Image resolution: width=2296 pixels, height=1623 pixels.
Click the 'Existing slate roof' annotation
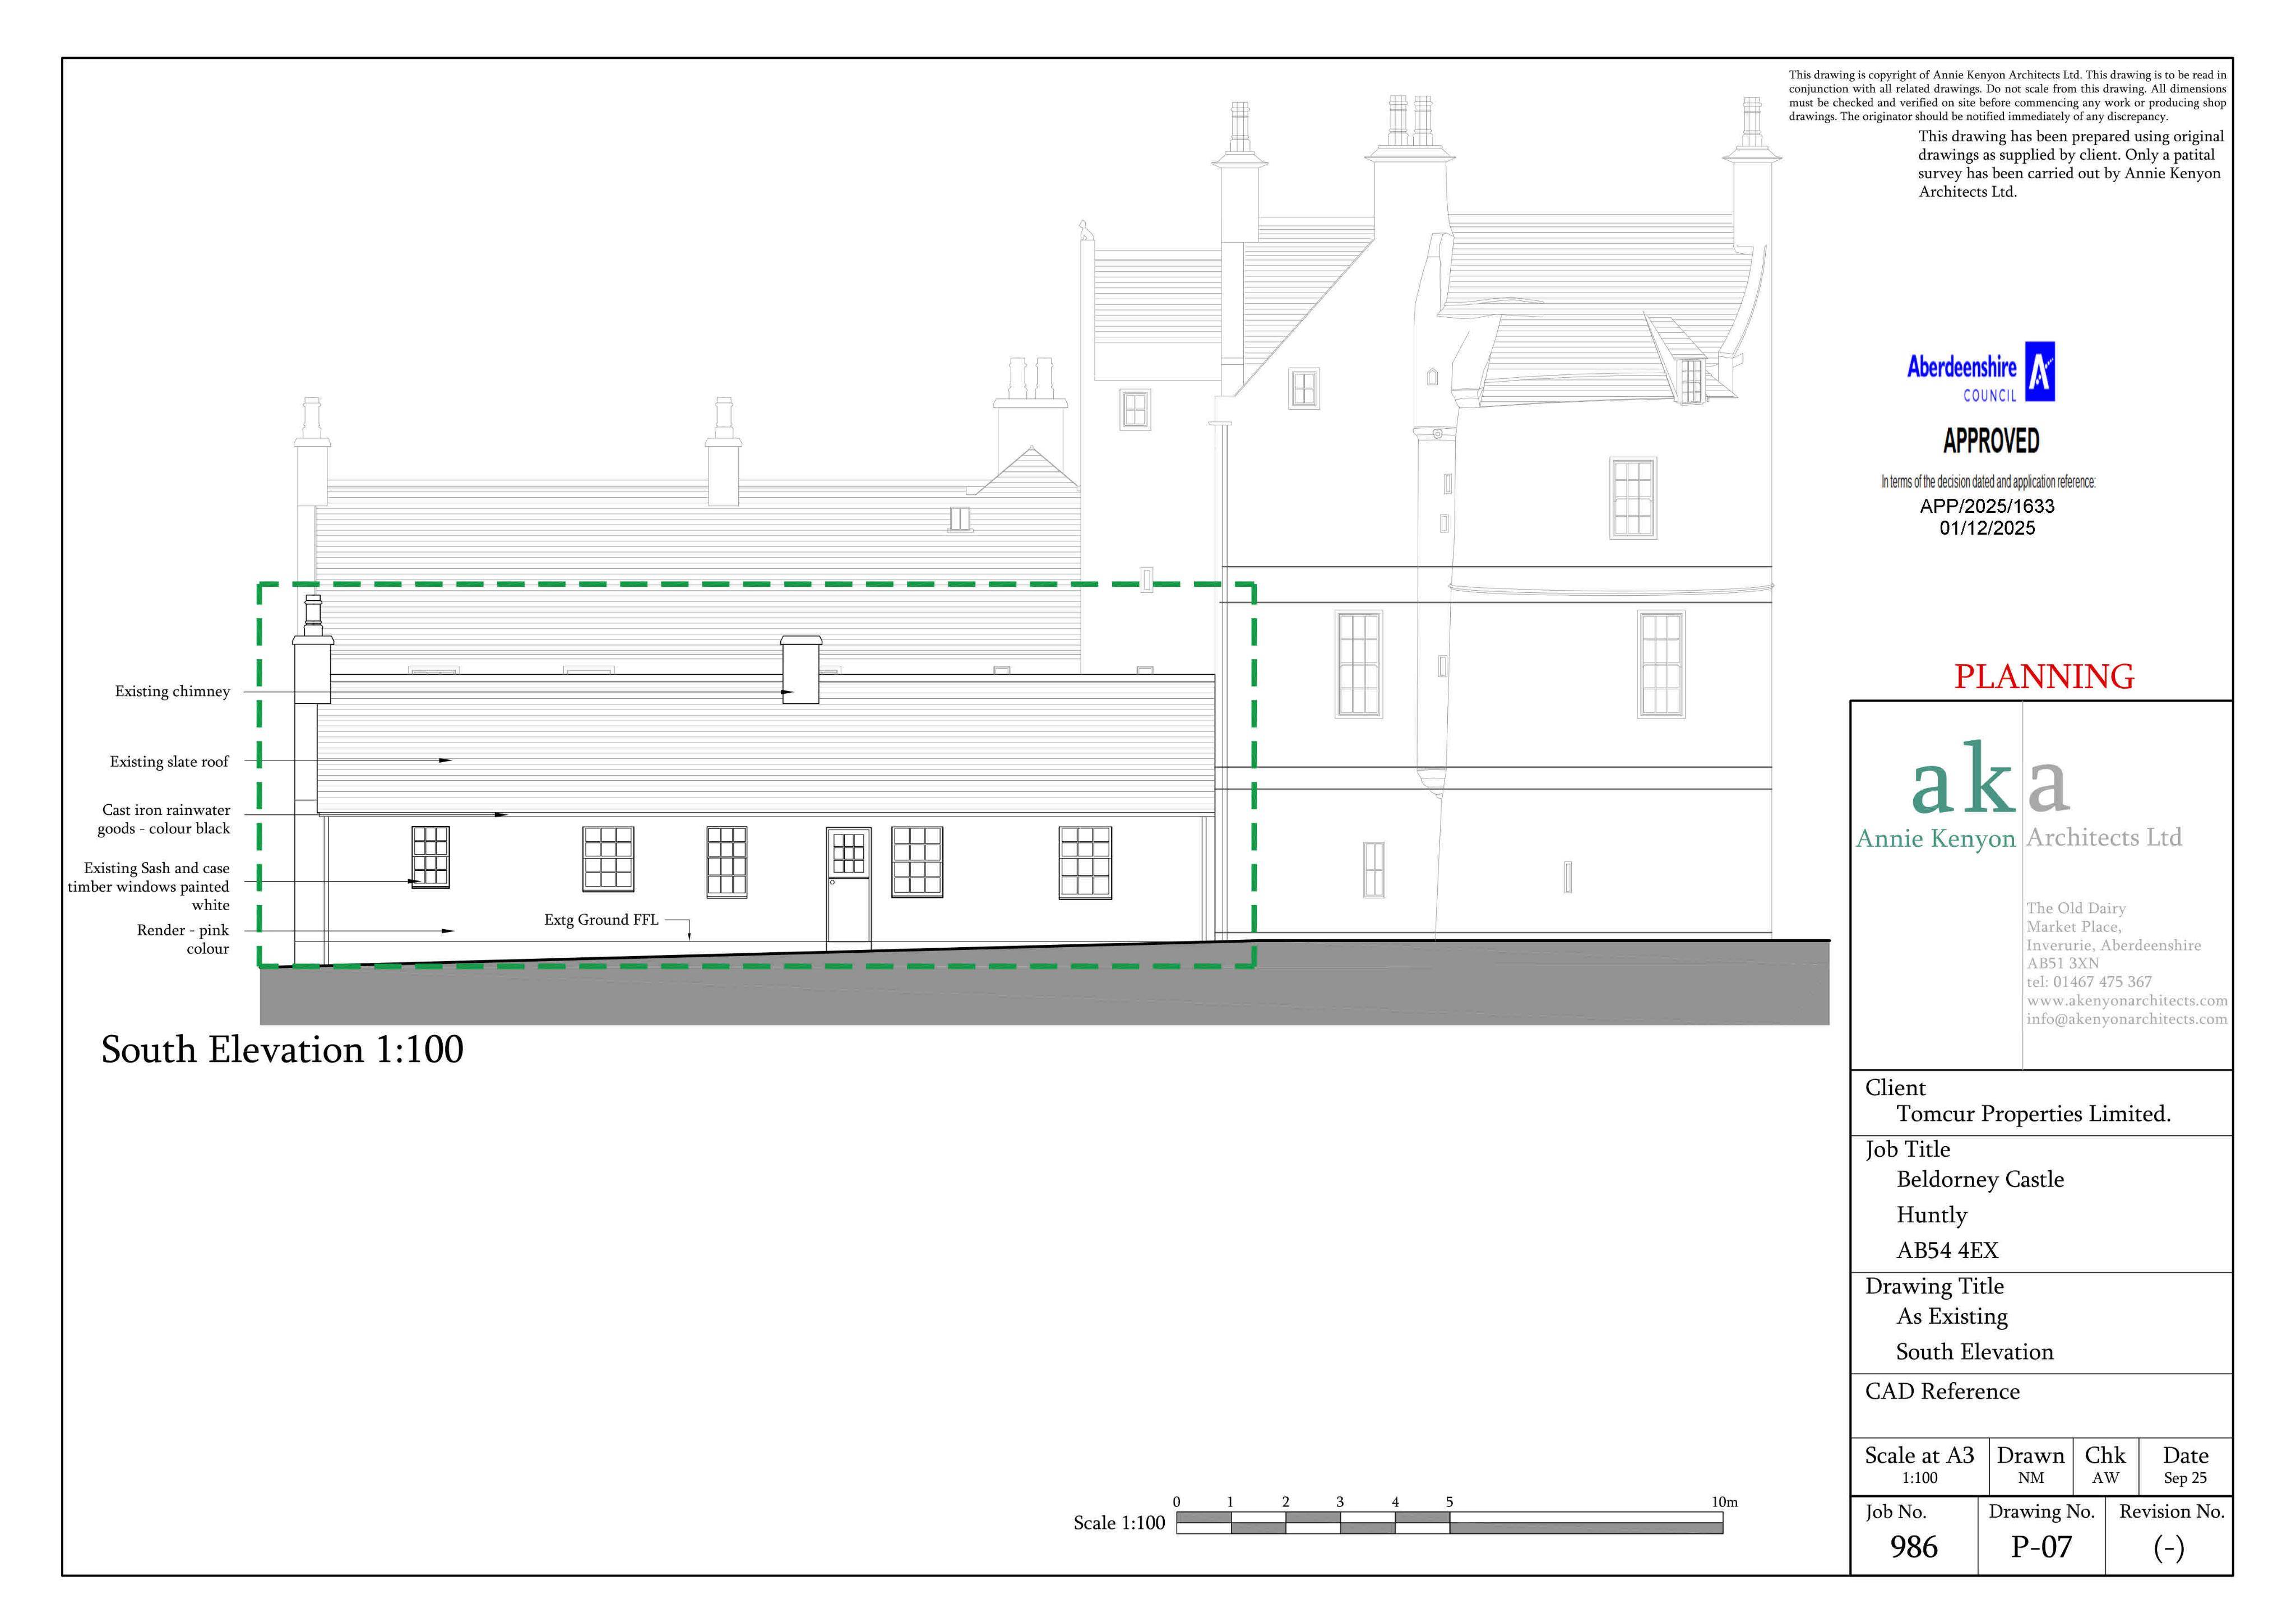pyautogui.click(x=169, y=761)
